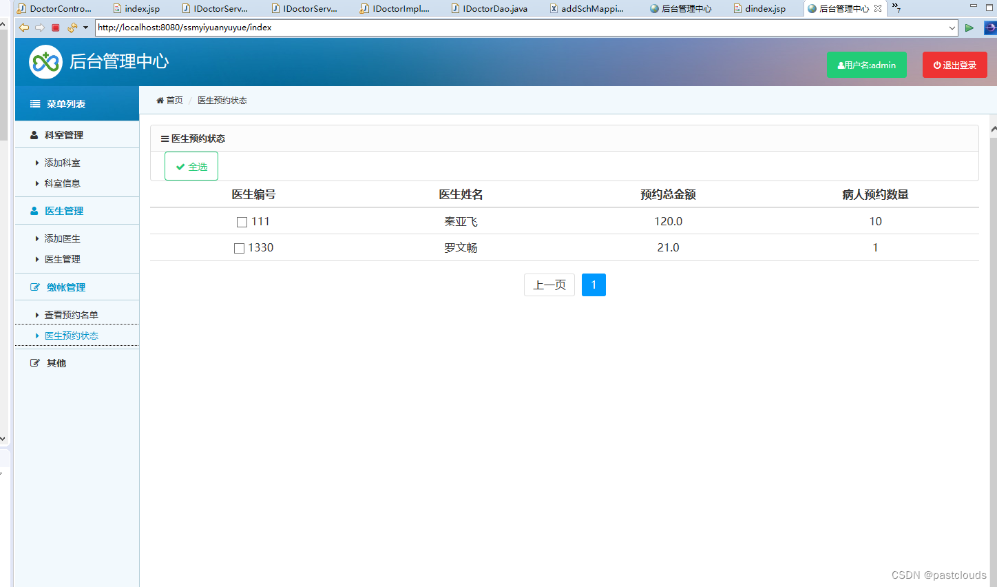
Task: Open 医生预约状态 in sidebar
Action: tap(72, 336)
